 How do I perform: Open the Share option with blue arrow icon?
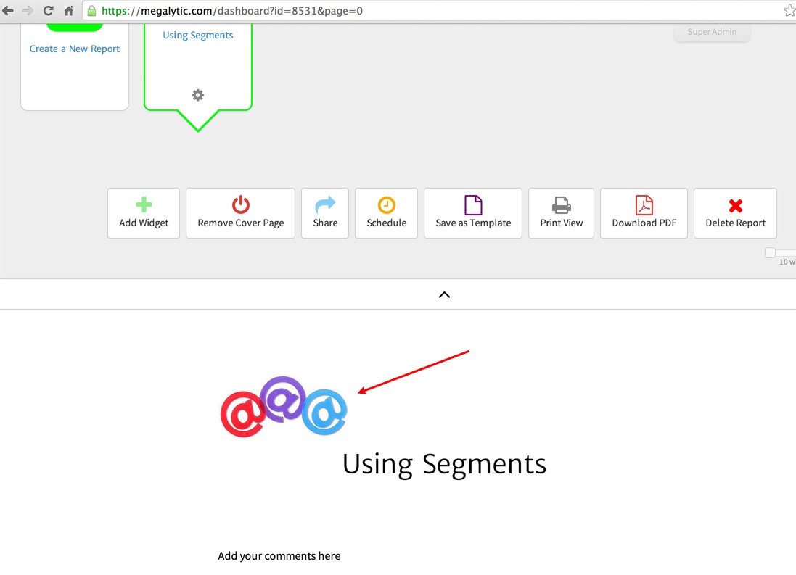(324, 205)
